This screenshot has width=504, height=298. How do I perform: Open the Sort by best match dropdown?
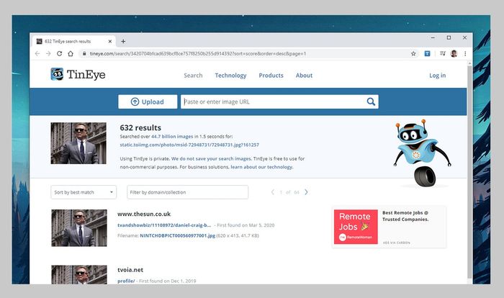coord(84,192)
